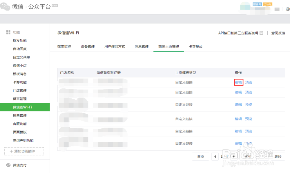Click 主页模板类型 column header

click(x=186, y=73)
